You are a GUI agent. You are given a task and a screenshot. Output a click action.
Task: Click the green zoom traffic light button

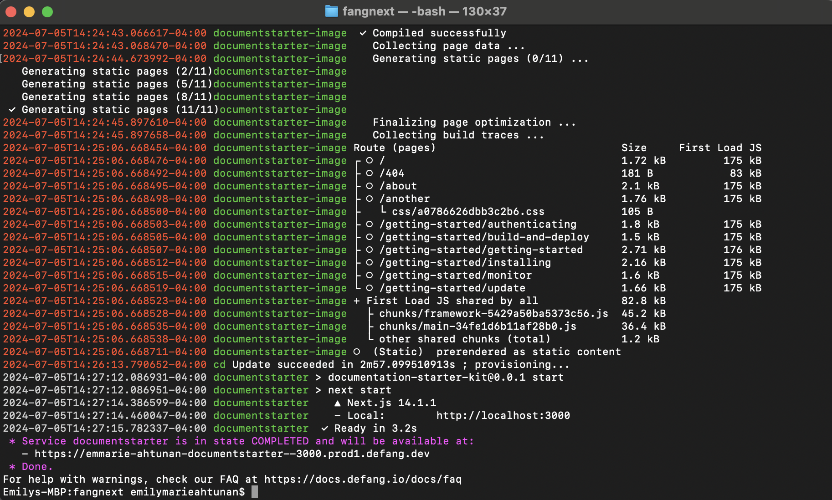[x=47, y=11]
